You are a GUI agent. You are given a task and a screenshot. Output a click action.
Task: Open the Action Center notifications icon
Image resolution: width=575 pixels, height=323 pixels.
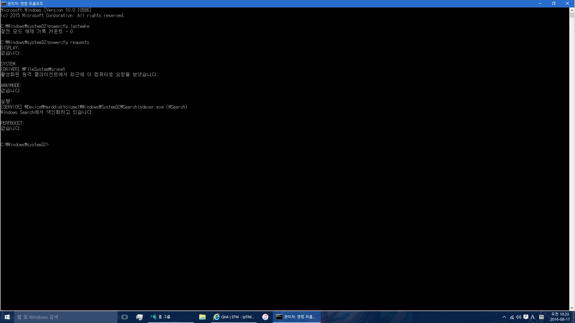[526, 317]
